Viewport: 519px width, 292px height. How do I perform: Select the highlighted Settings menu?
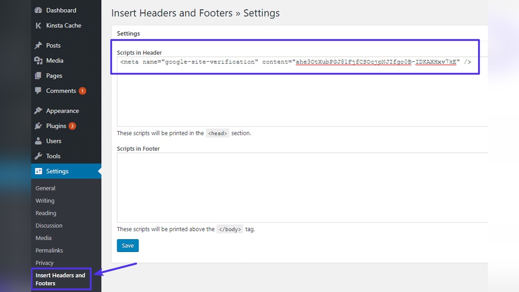pos(66,171)
